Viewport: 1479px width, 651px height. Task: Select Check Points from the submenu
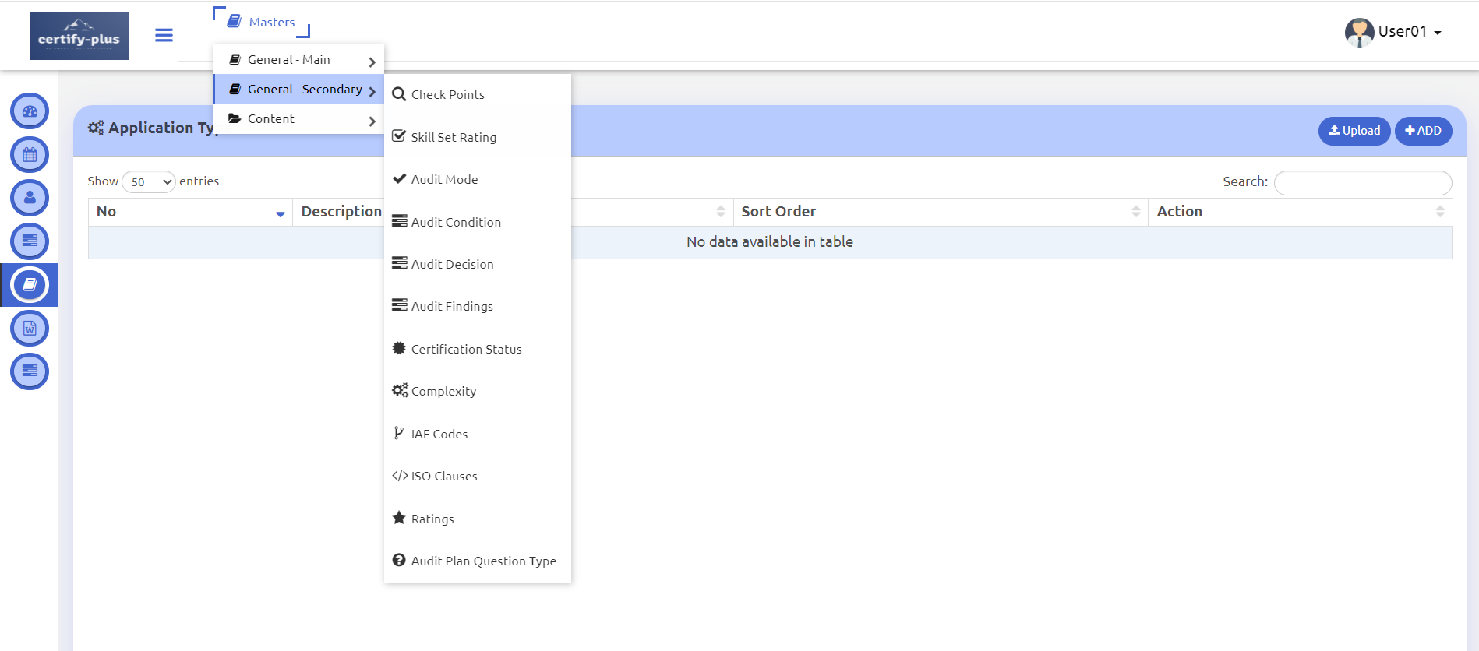pyautogui.click(x=447, y=95)
